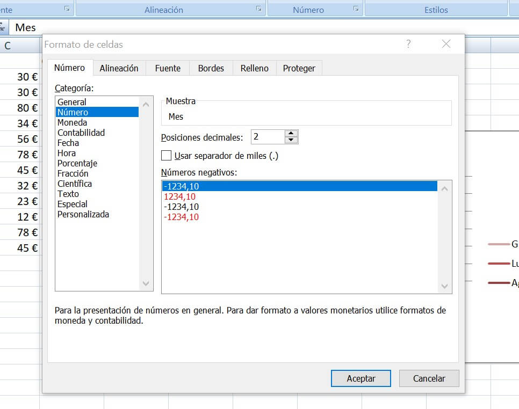Open the Alineación group dialog launcher
Viewport: 519px width, 409px height.
(x=259, y=9)
